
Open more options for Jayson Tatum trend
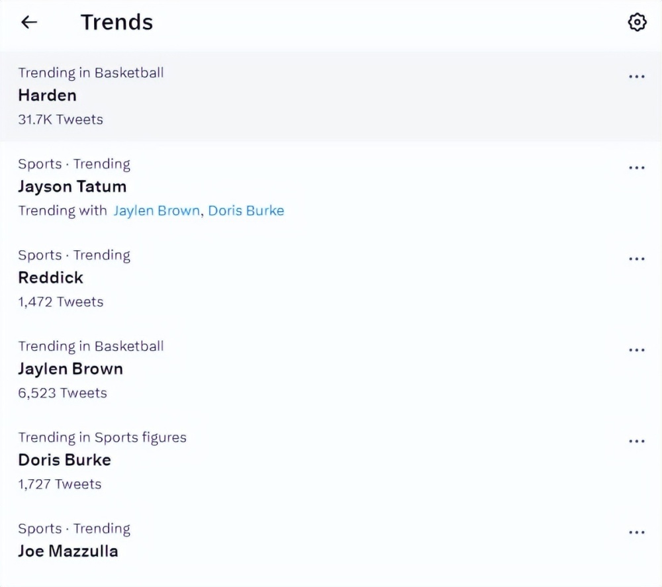pyautogui.click(x=637, y=167)
